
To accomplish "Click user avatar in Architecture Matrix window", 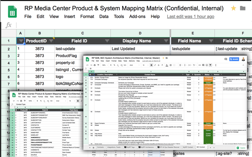I will pos(243,59).
